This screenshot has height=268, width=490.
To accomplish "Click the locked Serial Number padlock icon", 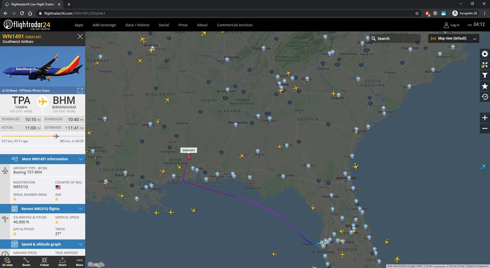I will click(15, 199).
